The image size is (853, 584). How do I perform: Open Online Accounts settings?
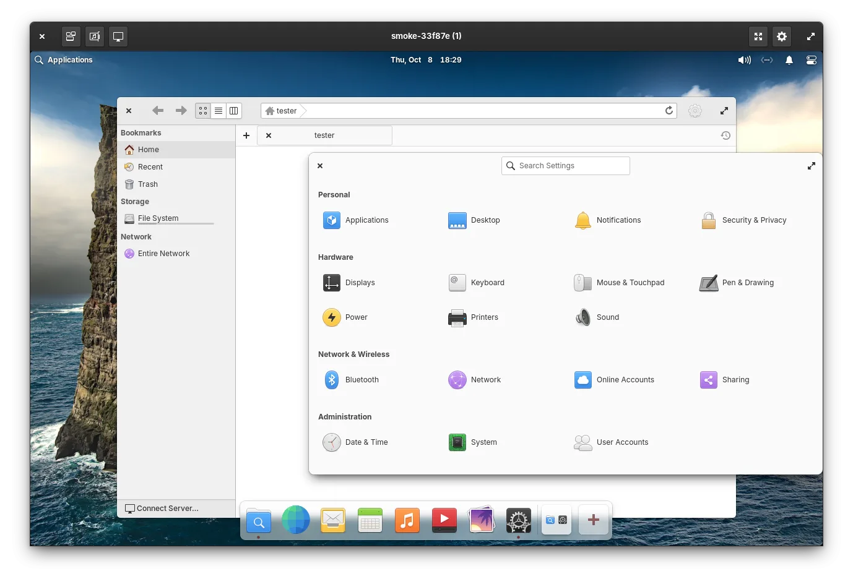[x=614, y=380]
